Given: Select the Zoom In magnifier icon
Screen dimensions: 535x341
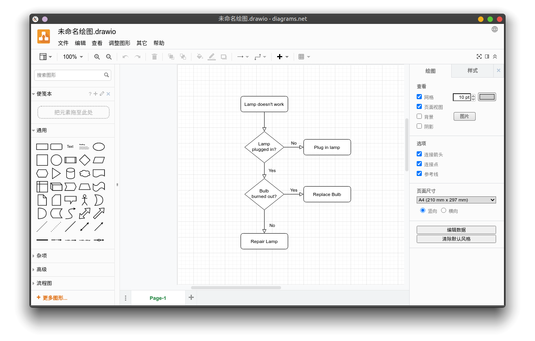Looking at the screenshot, I should (x=97, y=56).
